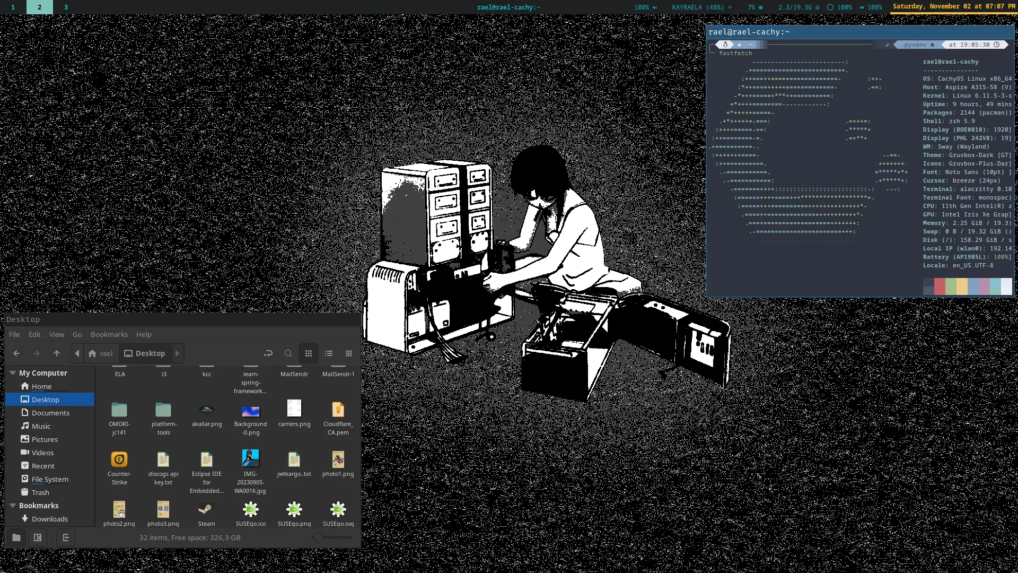Open the OMORI-jc141 folder

[x=119, y=418]
